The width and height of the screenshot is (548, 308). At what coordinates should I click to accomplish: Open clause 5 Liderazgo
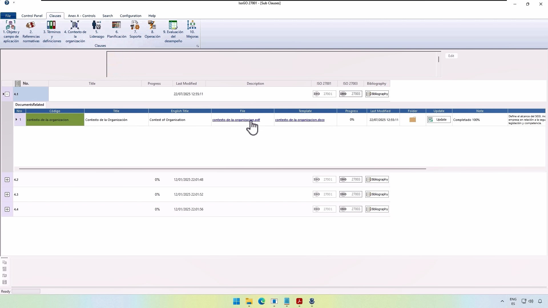97,29
